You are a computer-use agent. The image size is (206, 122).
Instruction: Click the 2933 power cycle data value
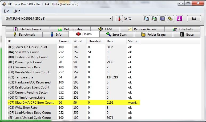pyautogui.click(x=110, y=62)
